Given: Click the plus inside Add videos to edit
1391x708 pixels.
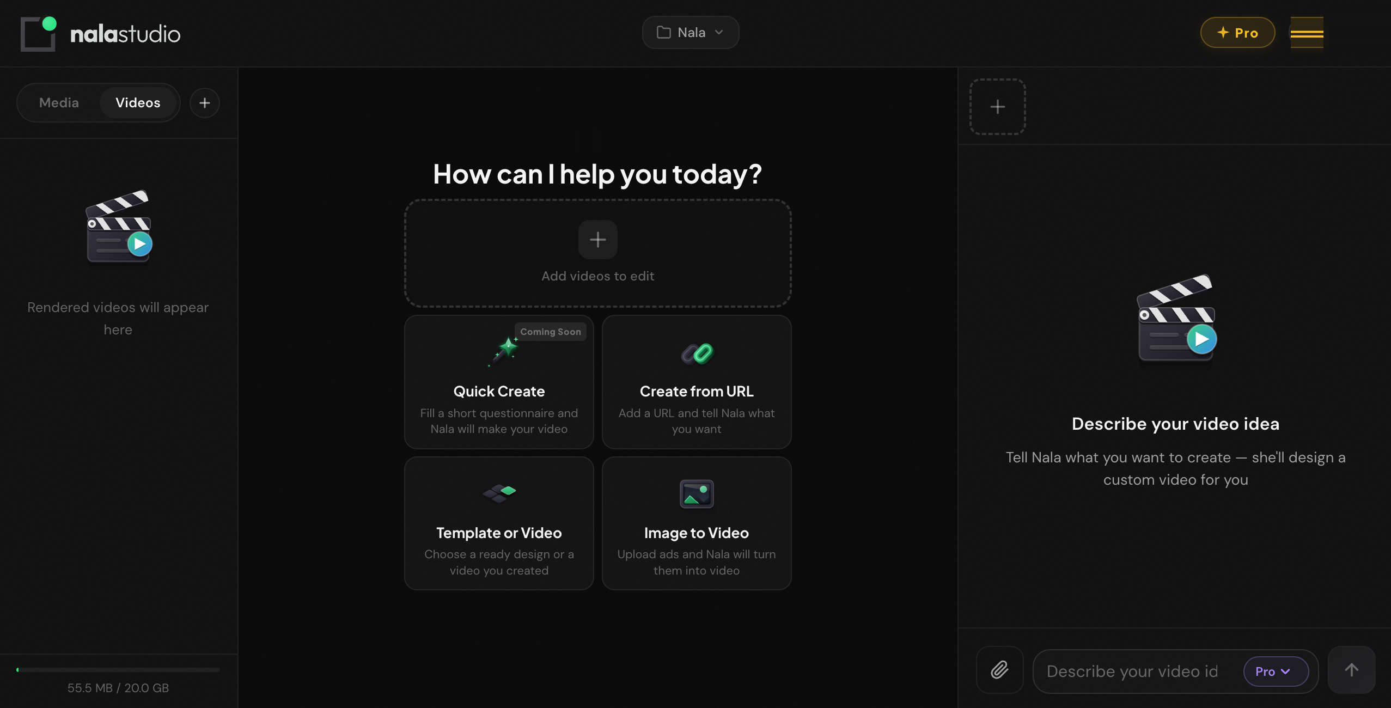Looking at the screenshot, I should pos(597,240).
